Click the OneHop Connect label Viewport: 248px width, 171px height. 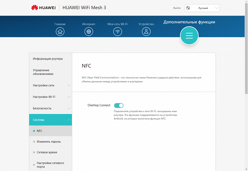coord(99,105)
